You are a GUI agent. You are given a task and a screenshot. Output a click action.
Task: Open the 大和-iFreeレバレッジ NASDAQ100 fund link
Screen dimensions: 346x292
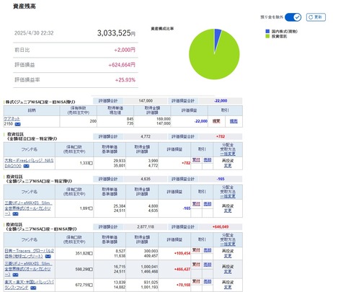[x=29, y=163]
